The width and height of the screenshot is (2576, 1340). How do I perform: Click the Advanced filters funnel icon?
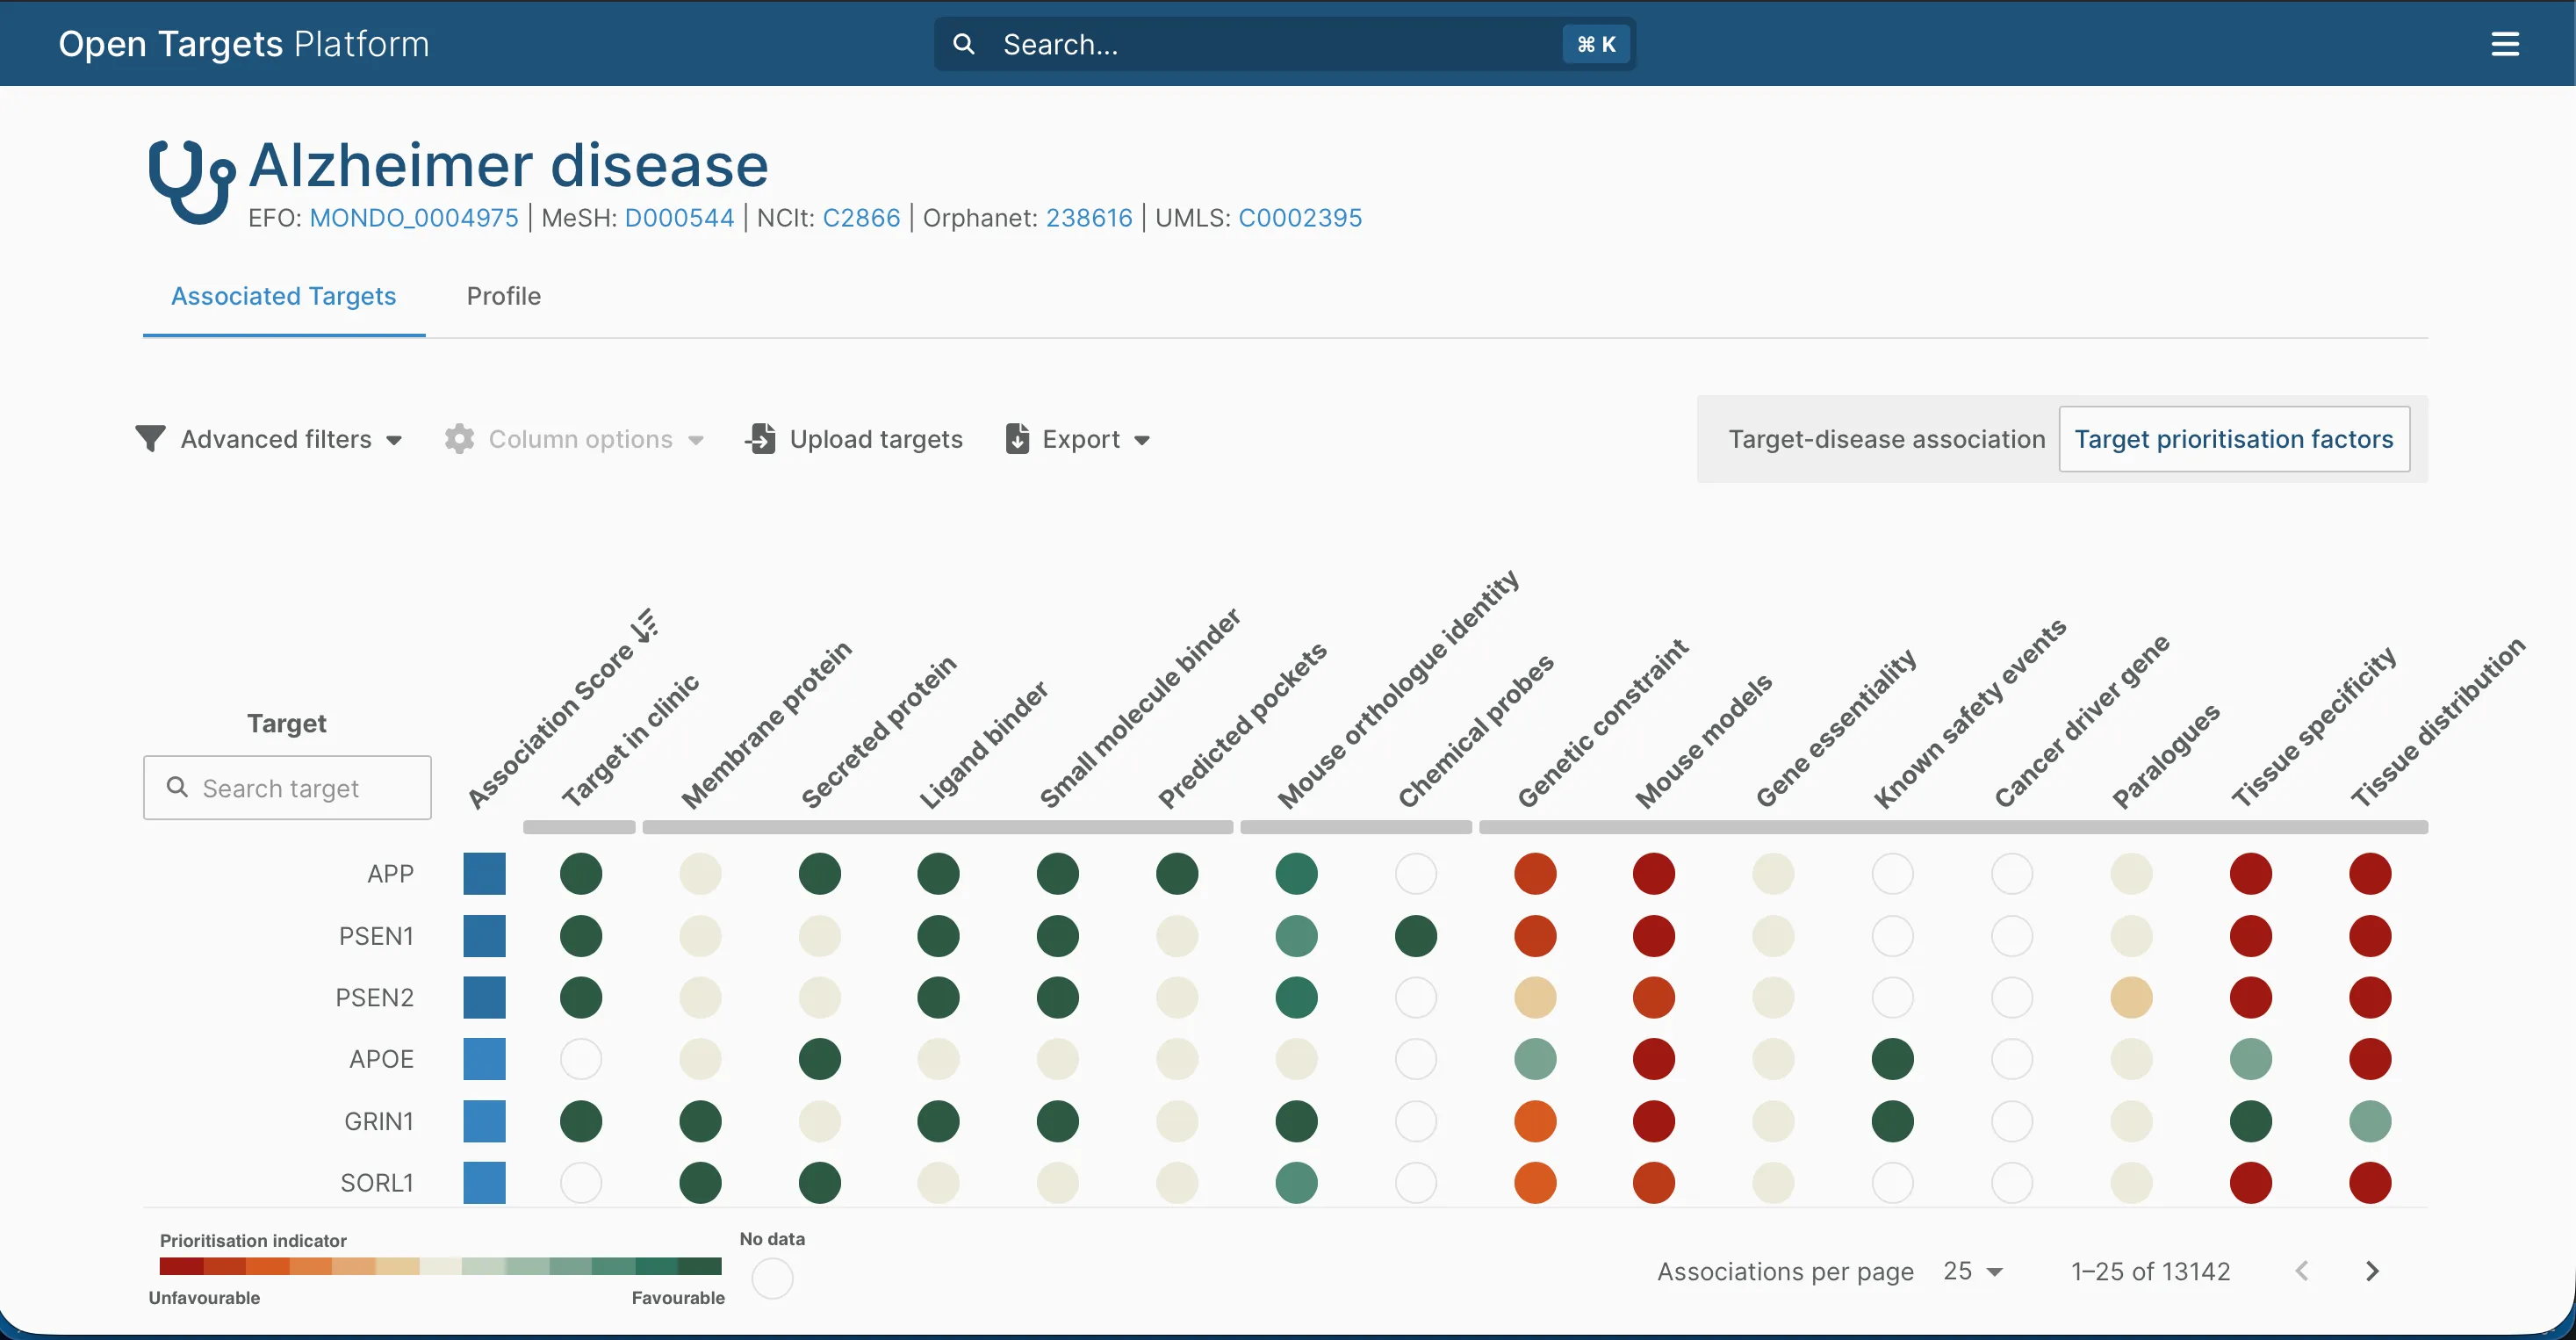pos(150,439)
